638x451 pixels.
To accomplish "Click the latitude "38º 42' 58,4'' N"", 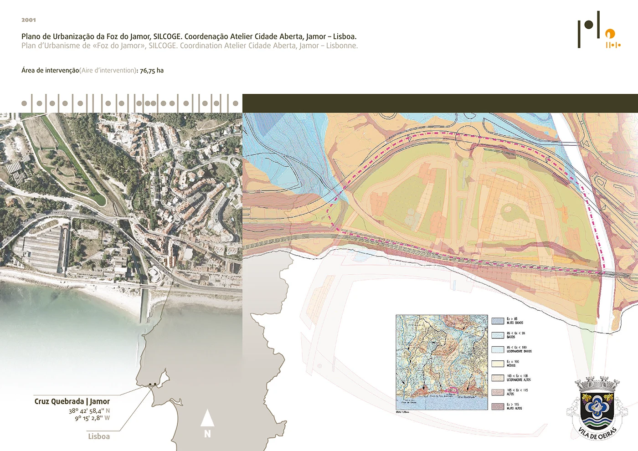I will 89,411.
